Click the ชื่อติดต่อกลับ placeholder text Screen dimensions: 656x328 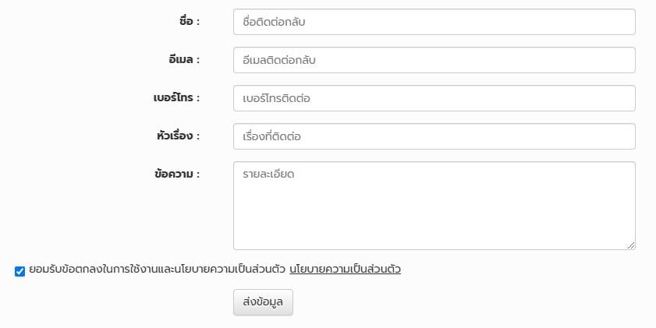[274, 22]
